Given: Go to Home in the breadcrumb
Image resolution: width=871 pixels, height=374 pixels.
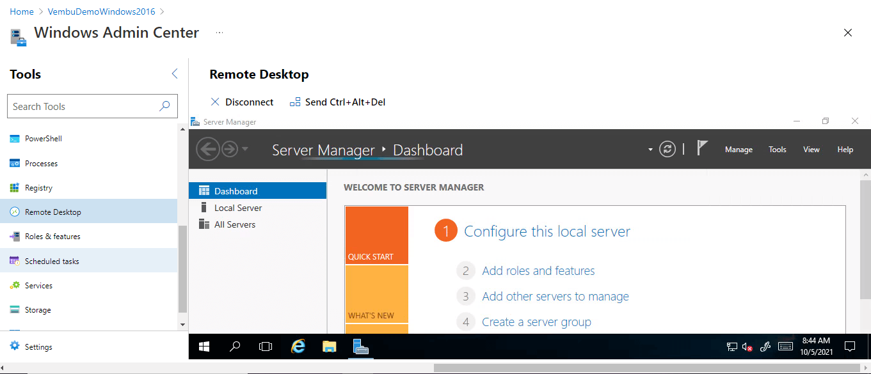Looking at the screenshot, I should tap(22, 12).
